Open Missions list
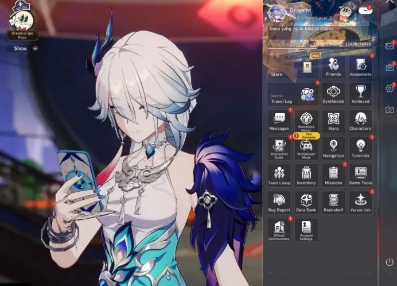397x286 pixels. click(x=333, y=176)
